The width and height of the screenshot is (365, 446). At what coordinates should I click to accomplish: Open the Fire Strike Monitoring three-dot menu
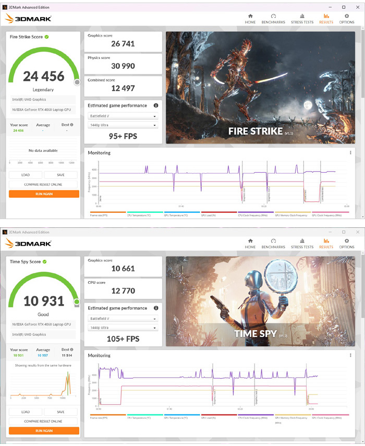pos(350,153)
